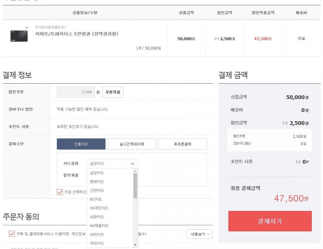323x249 pixels.
Task: Collapse the card type dropdown chevron
Action: (133, 163)
